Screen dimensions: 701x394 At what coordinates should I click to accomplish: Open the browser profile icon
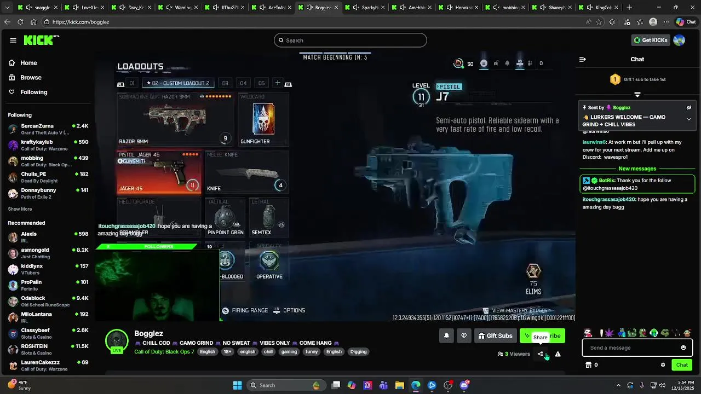coord(653,22)
